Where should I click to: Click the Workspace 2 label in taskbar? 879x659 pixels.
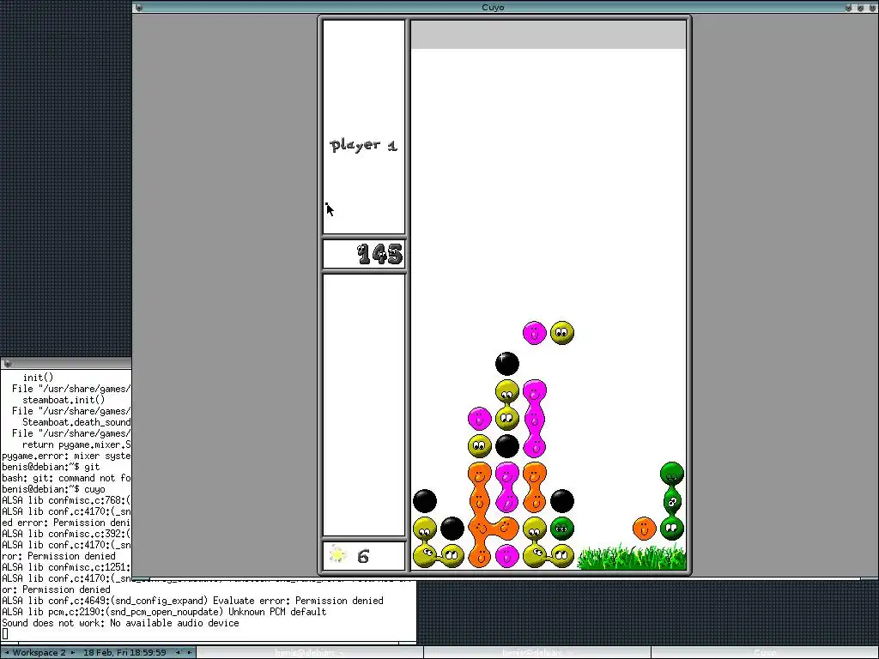click(39, 652)
